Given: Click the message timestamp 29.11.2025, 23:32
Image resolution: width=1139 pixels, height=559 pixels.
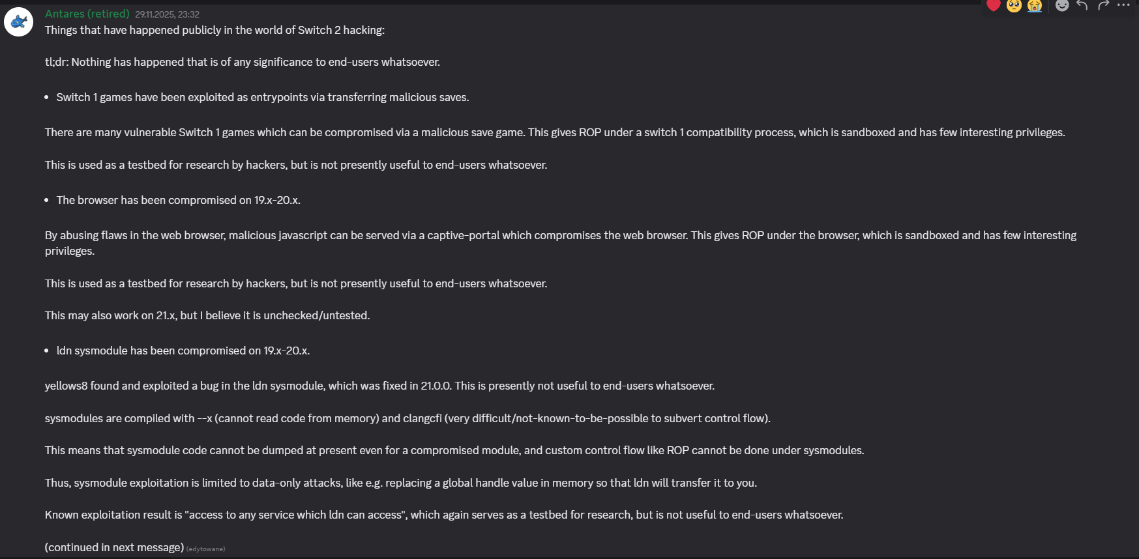Looking at the screenshot, I should click(167, 14).
